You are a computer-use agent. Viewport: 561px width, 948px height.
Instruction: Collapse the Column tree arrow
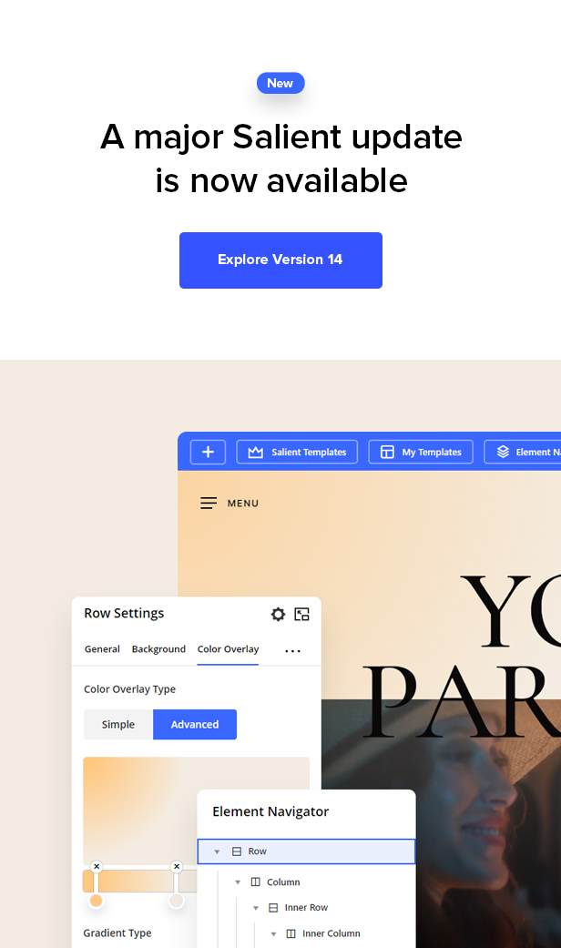click(x=238, y=882)
